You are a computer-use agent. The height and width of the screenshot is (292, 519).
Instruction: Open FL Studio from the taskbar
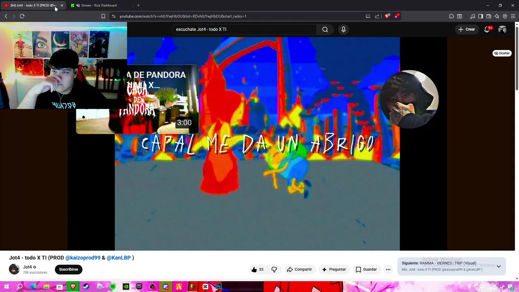192,287
